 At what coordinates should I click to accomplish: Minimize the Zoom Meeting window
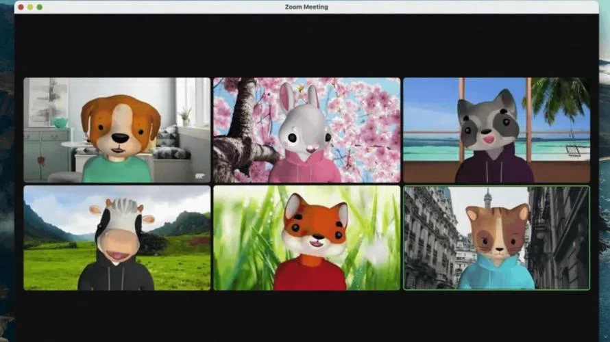coord(30,7)
